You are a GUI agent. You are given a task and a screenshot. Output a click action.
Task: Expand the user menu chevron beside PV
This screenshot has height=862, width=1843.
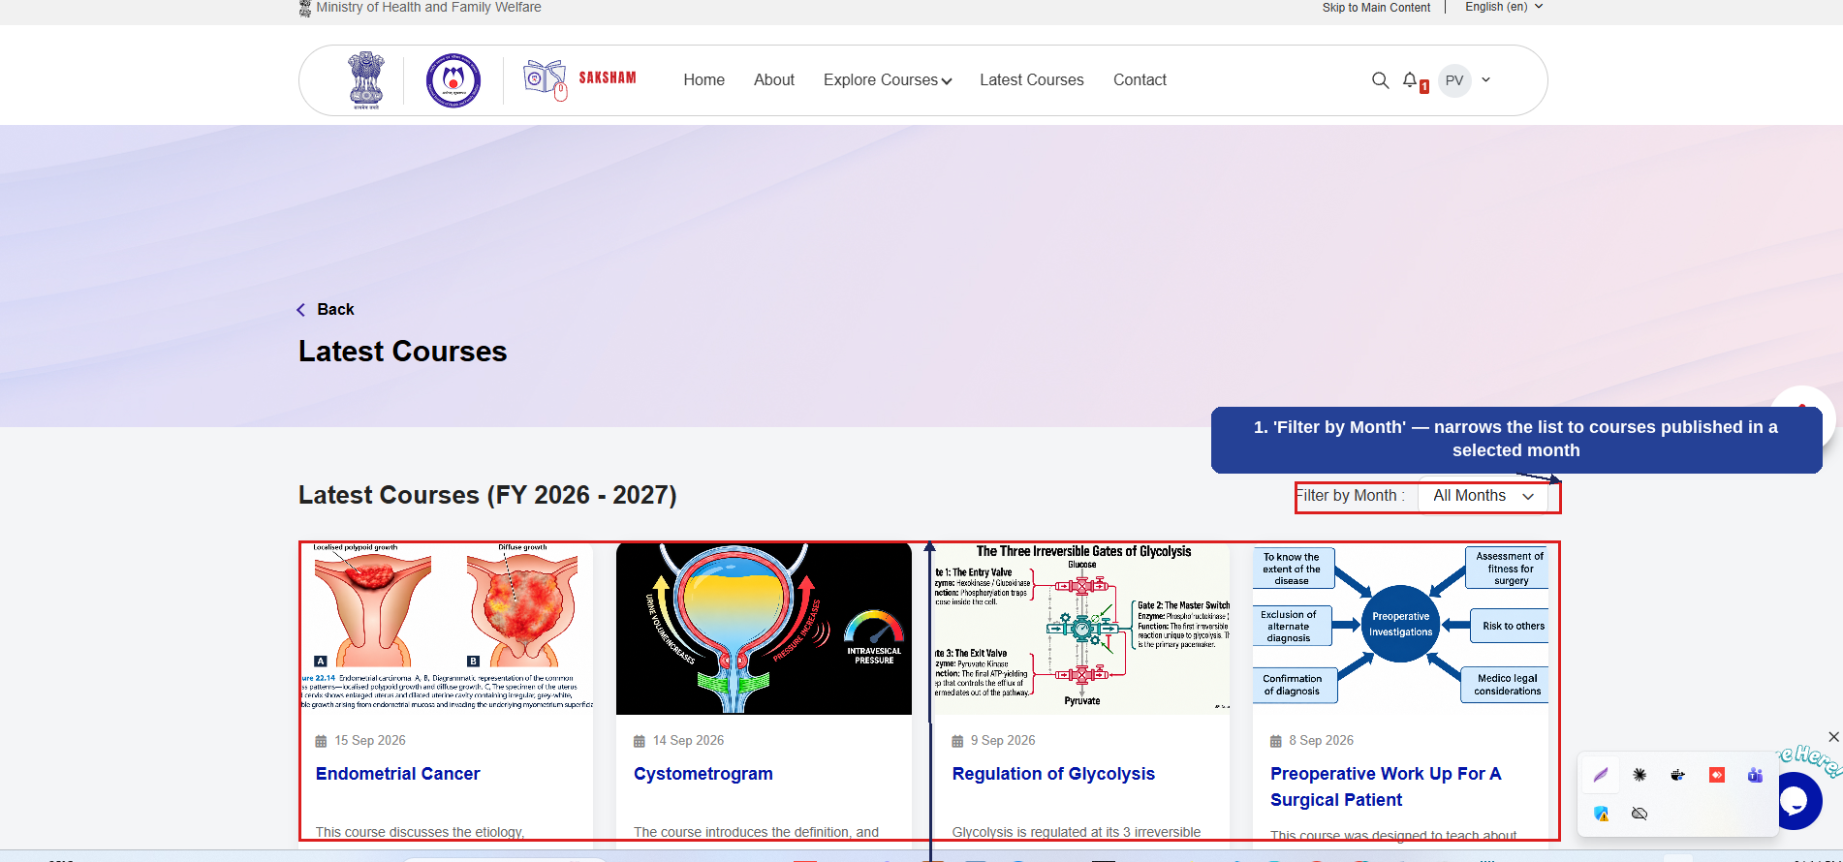[x=1486, y=80]
